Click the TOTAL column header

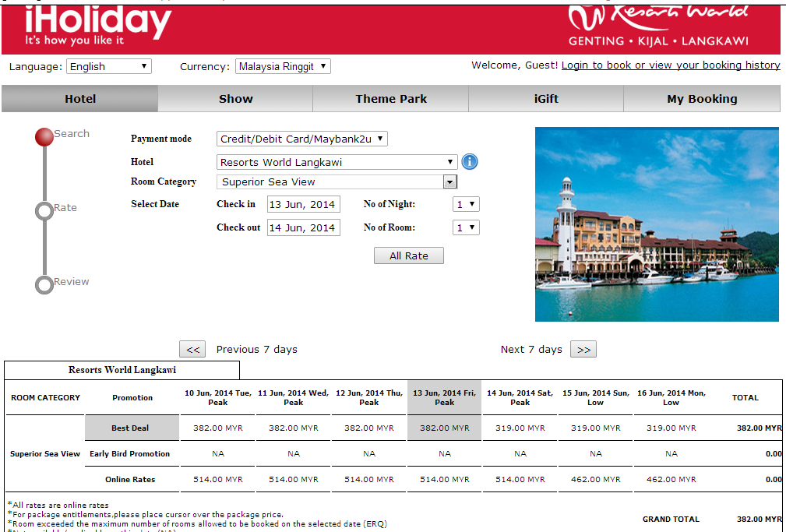[x=745, y=397]
